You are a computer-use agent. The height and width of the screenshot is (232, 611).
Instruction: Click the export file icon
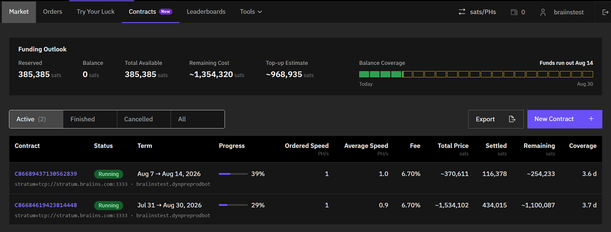point(512,119)
